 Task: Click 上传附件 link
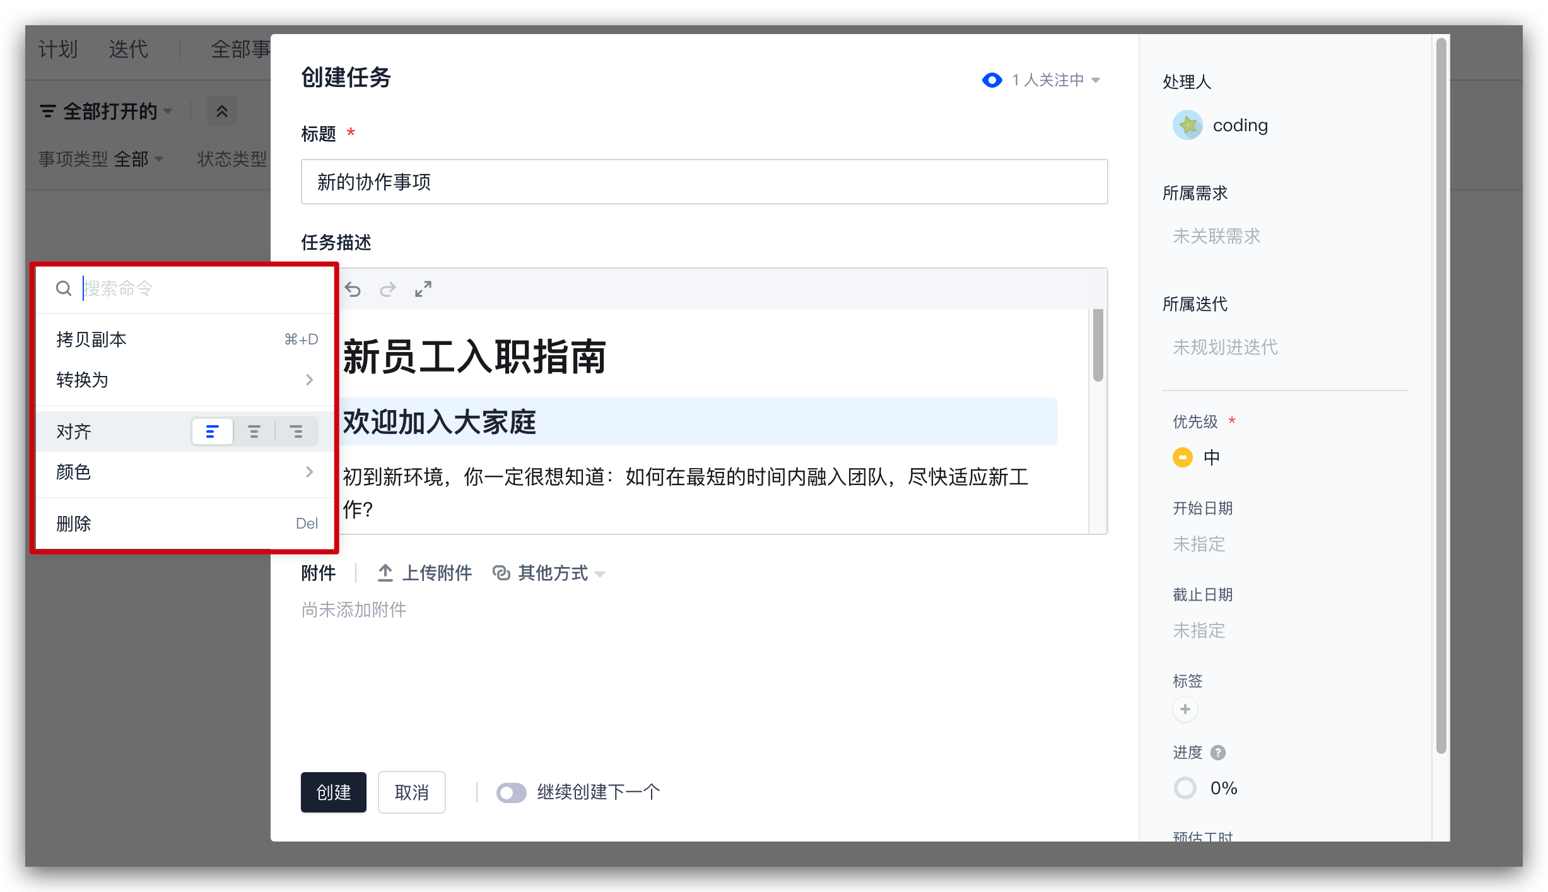tap(437, 573)
